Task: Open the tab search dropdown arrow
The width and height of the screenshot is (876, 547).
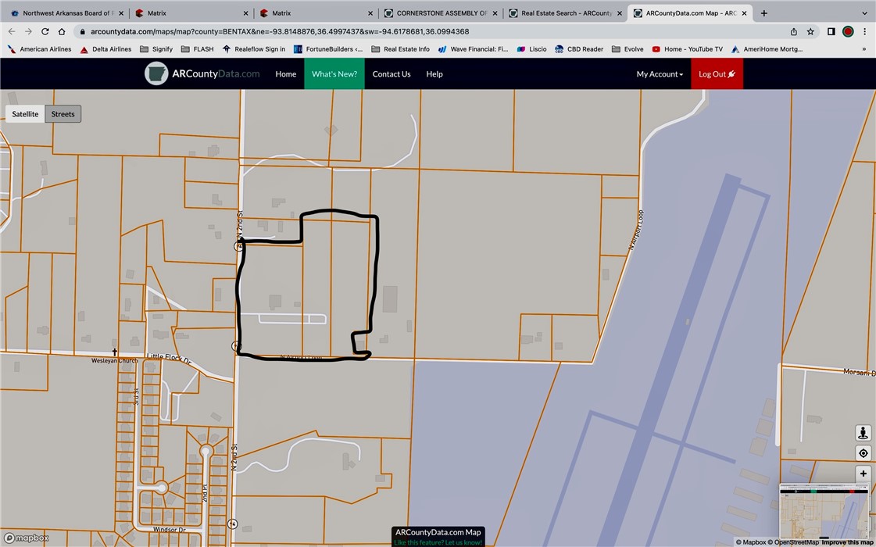Action: click(x=865, y=13)
